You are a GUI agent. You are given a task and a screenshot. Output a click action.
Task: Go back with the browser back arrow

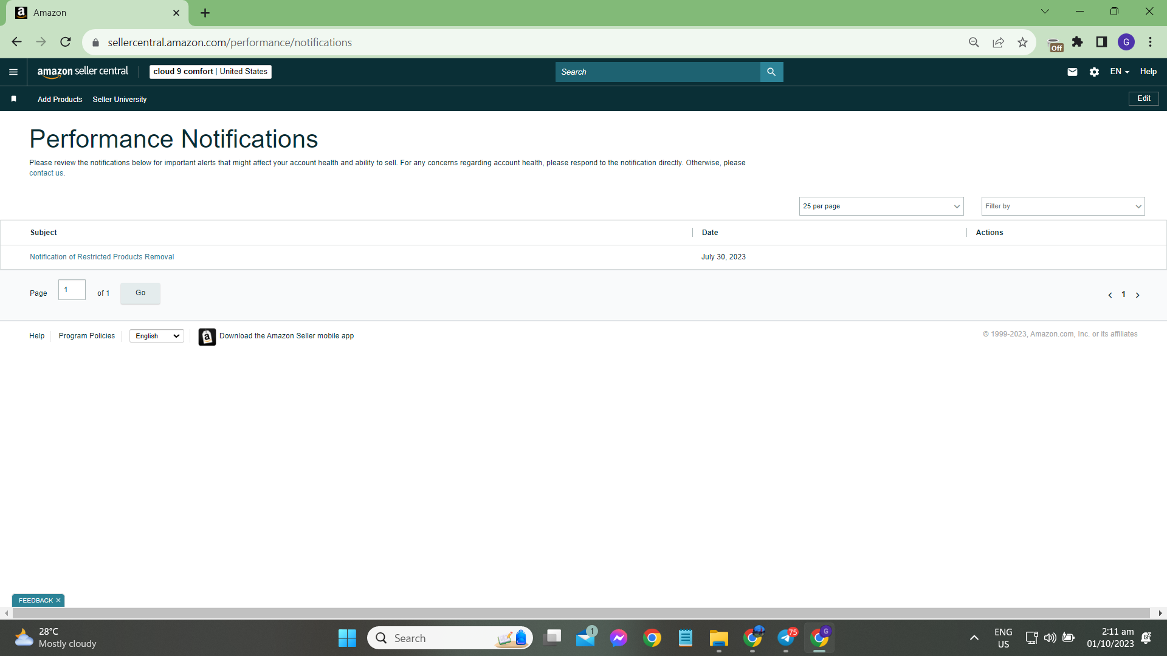pos(16,42)
